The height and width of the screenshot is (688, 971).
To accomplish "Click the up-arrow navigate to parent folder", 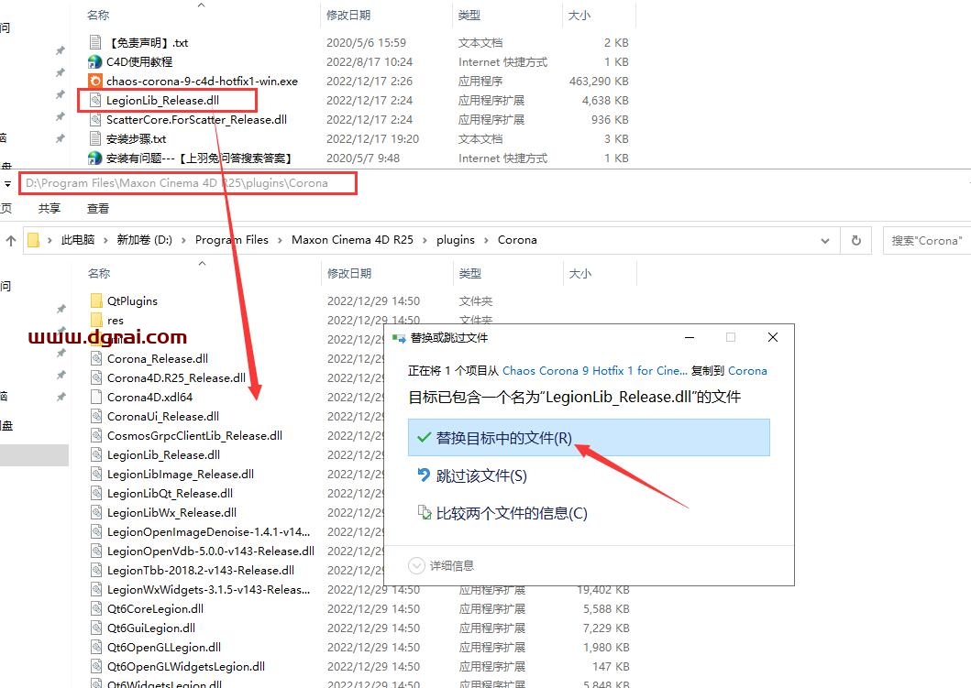I will tap(11, 240).
